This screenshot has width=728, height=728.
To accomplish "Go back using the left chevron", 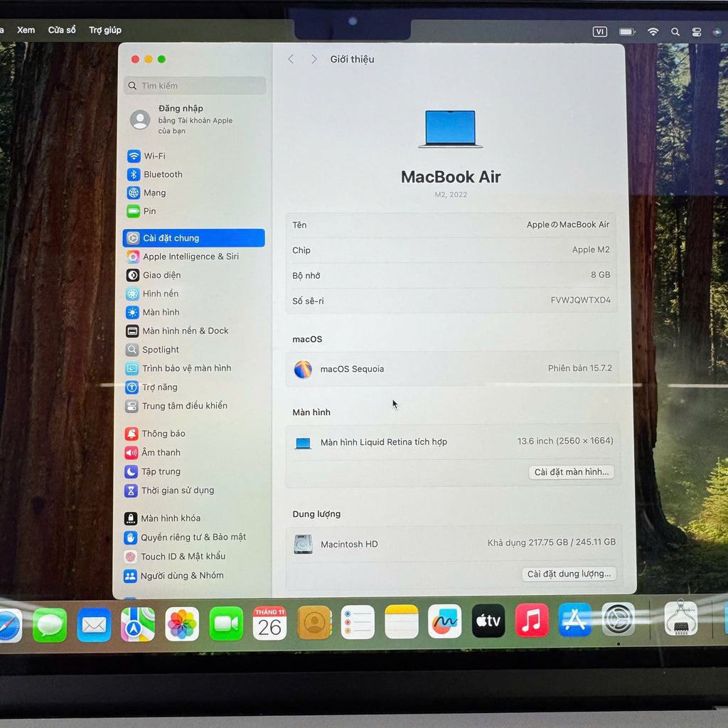I will coord(291,60).
